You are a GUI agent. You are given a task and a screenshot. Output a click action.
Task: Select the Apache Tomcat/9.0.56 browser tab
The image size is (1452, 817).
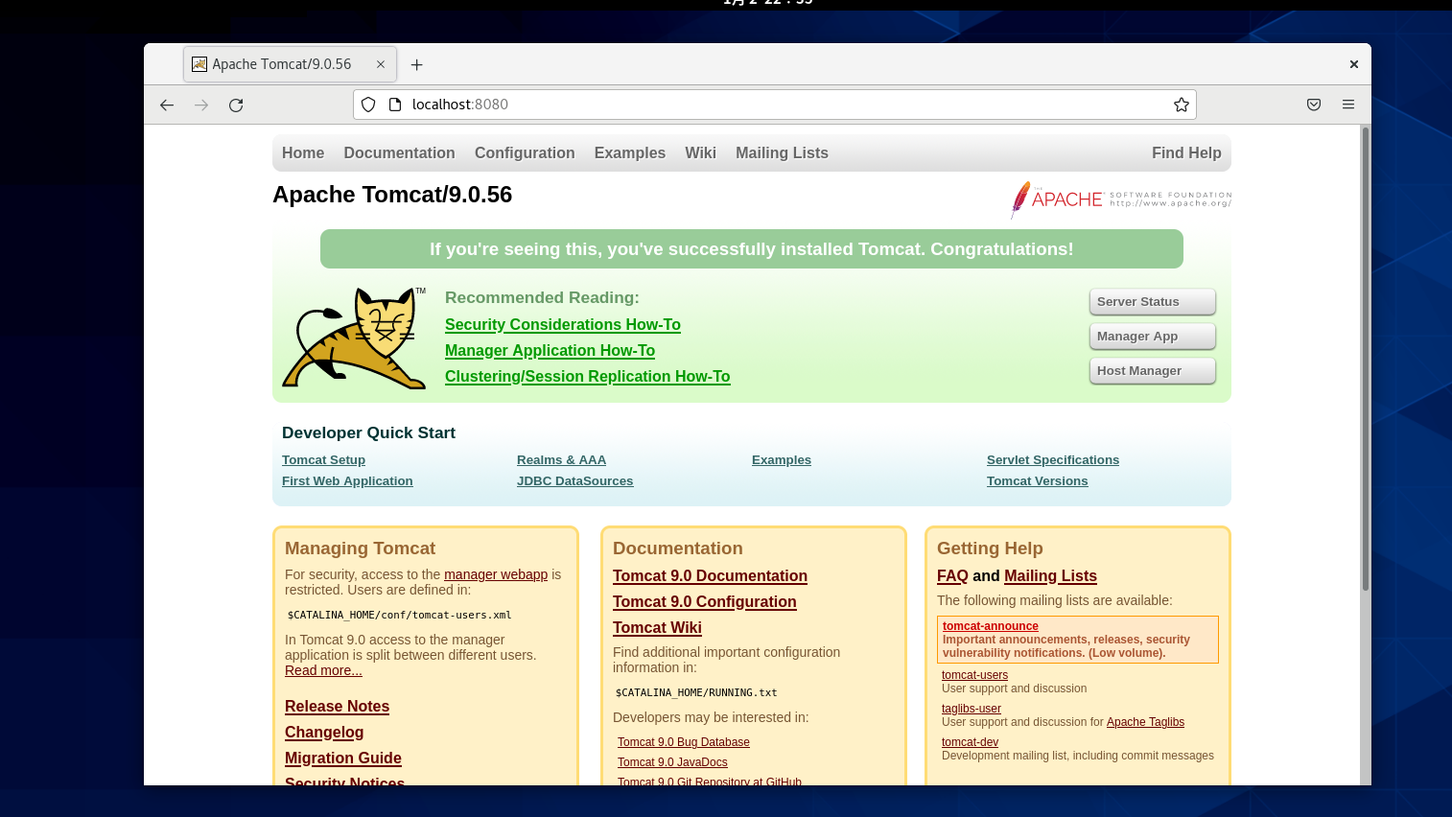[x=289, y=64]
